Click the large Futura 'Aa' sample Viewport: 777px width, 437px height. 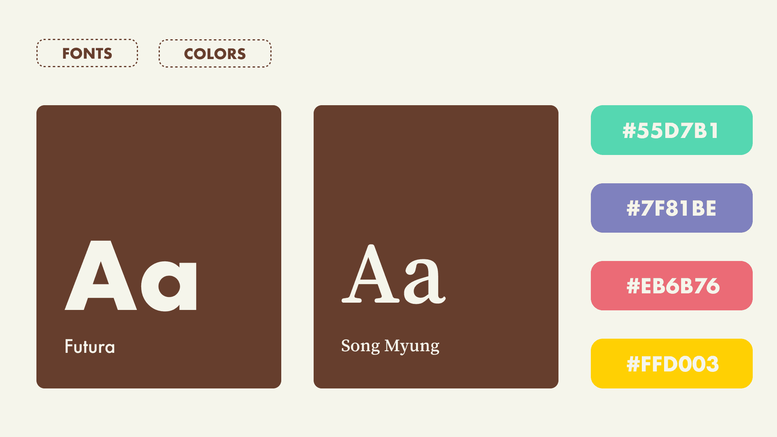[131, 276]
